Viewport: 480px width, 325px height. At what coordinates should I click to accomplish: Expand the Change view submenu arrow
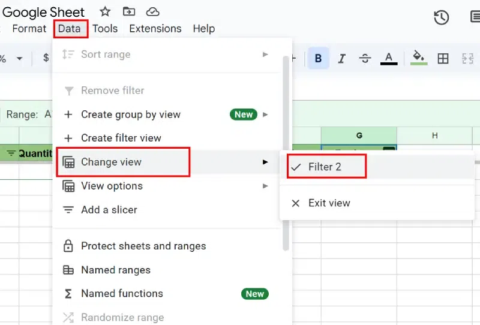(x=265, y=162)
